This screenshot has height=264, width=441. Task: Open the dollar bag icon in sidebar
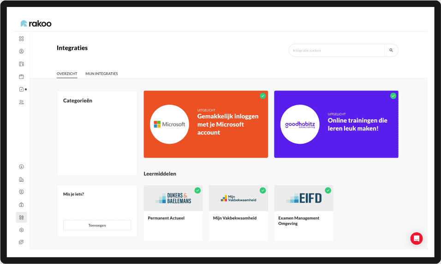[x=21, y=205]
